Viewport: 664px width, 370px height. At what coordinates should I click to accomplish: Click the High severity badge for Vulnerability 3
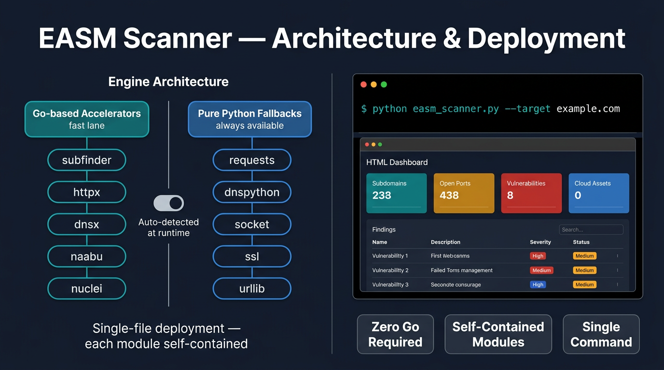tap(538, 285)
